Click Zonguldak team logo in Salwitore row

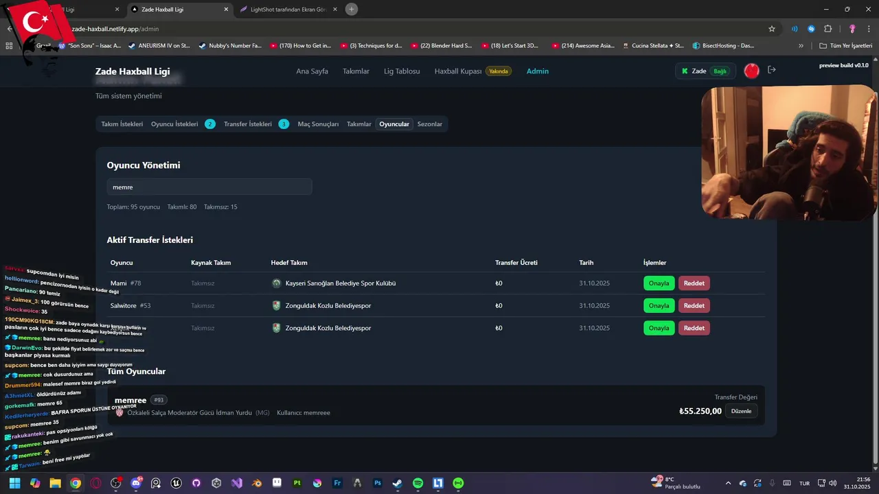[276, 305]
